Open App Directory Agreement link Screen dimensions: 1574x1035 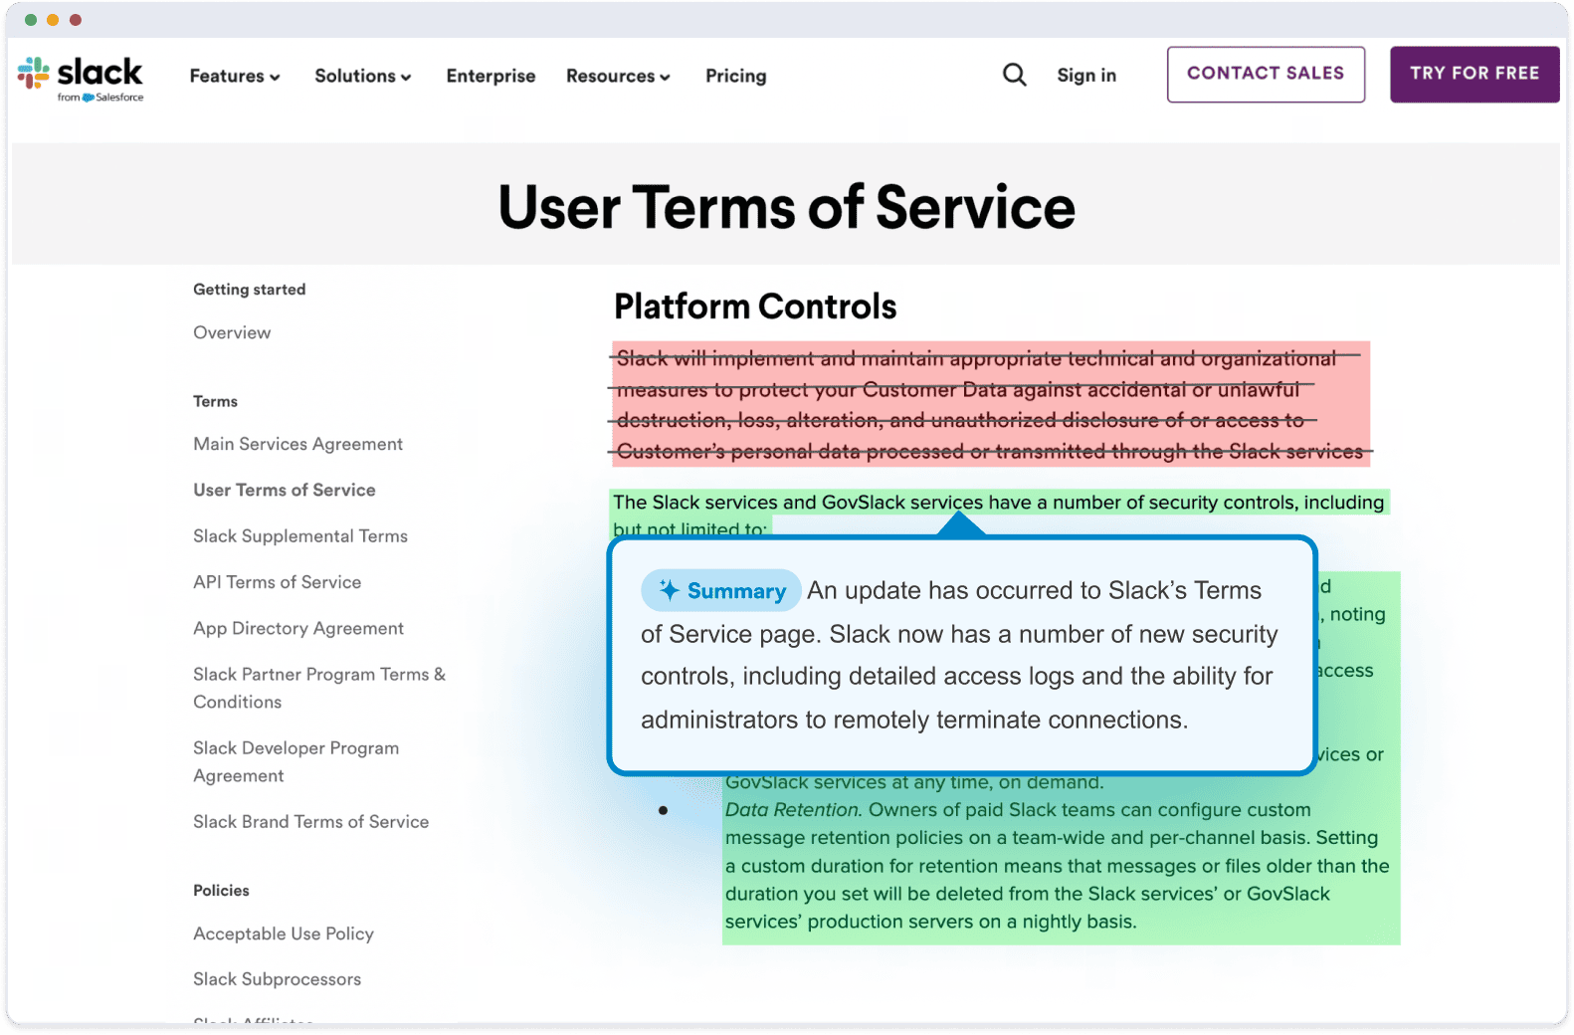click(x=298, y=628)
